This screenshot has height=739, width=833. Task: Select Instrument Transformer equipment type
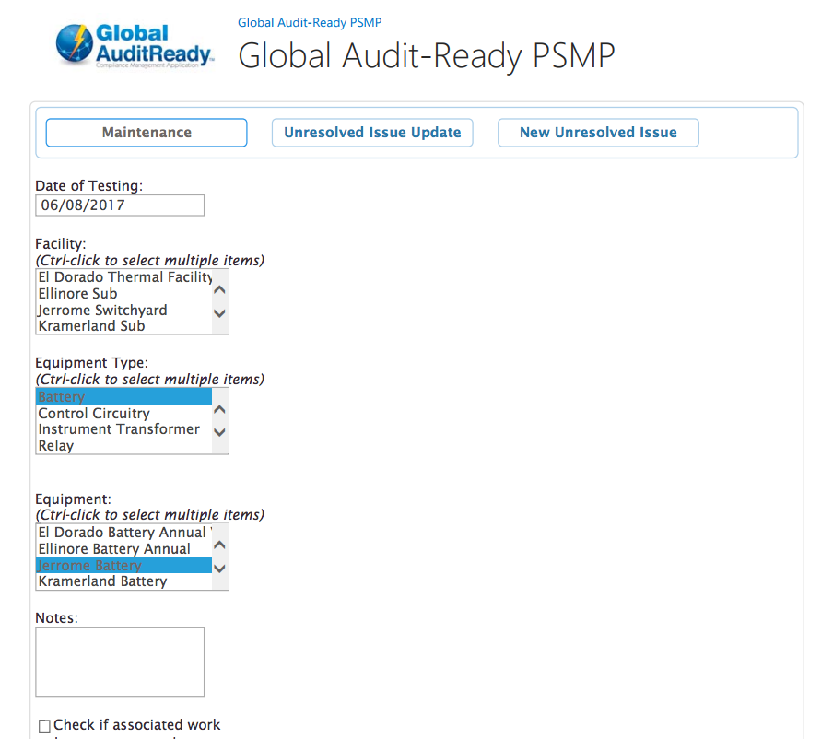click(x=124, y=429)
